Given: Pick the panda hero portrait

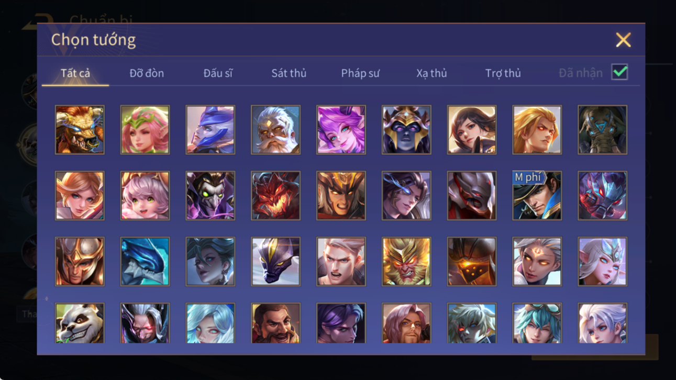Looking at the screenshot, I should point(80,323).
